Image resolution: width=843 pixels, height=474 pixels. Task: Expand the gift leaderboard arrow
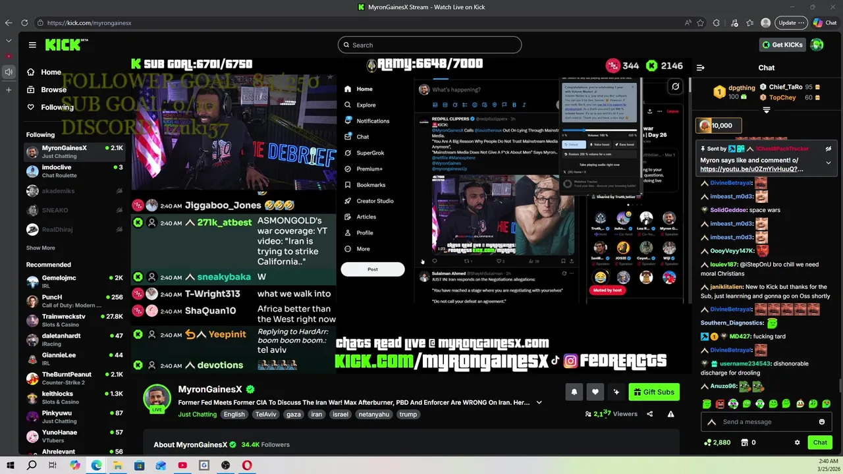(766, 110)
